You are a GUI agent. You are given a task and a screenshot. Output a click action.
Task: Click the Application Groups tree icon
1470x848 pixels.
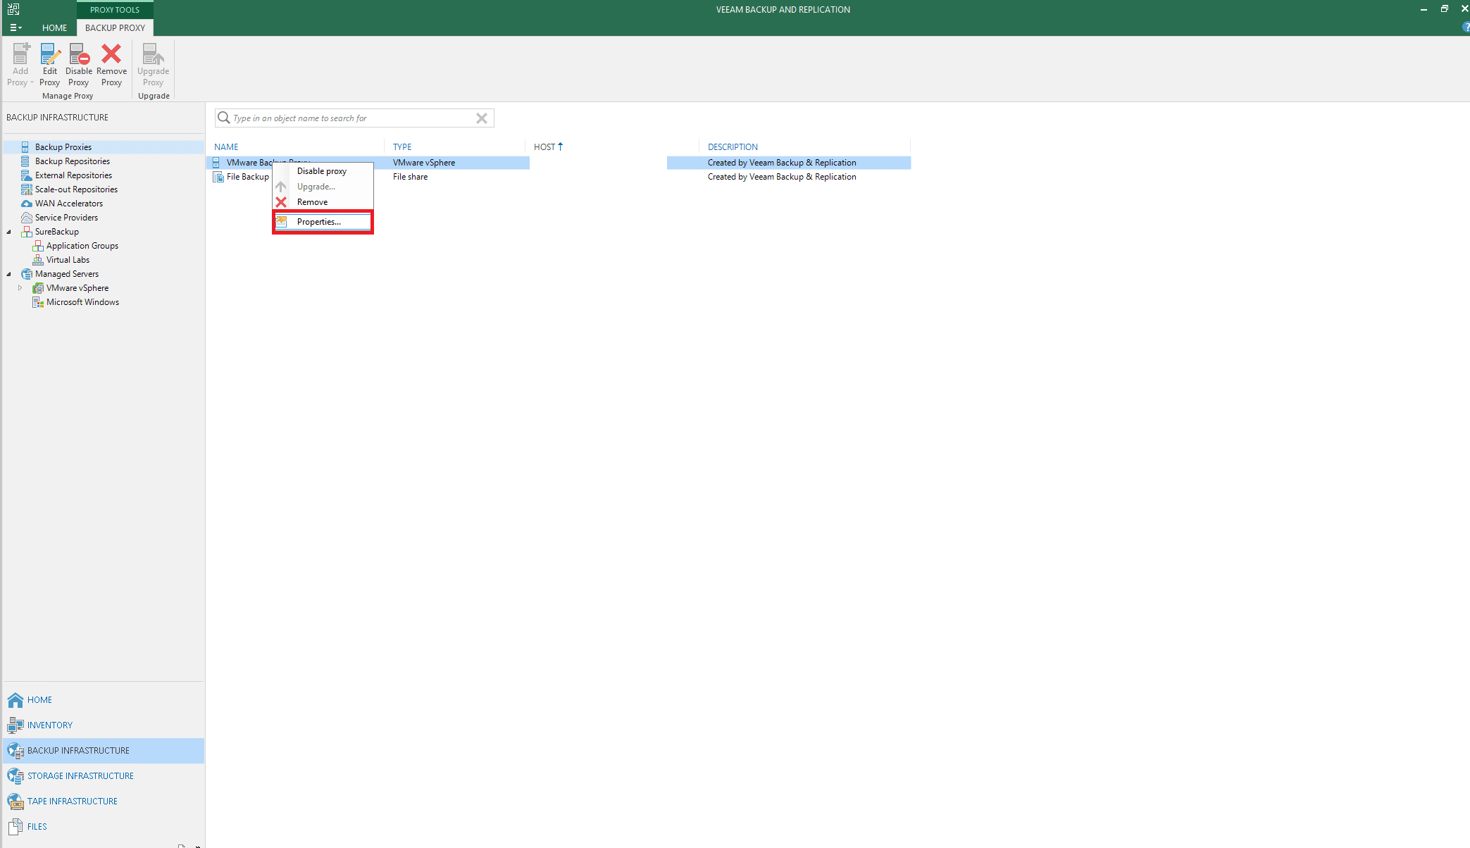coord(38,246)
